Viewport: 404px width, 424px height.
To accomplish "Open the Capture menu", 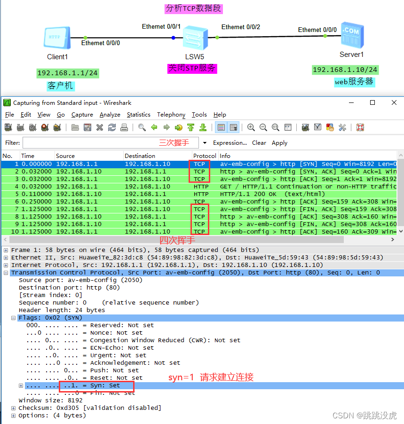I will [x=82, y=115].
